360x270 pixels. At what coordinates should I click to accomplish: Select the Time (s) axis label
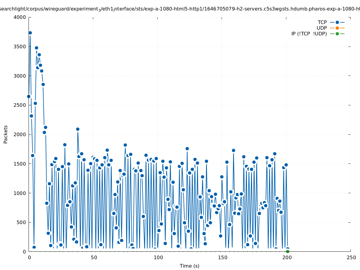click(189, 266)
